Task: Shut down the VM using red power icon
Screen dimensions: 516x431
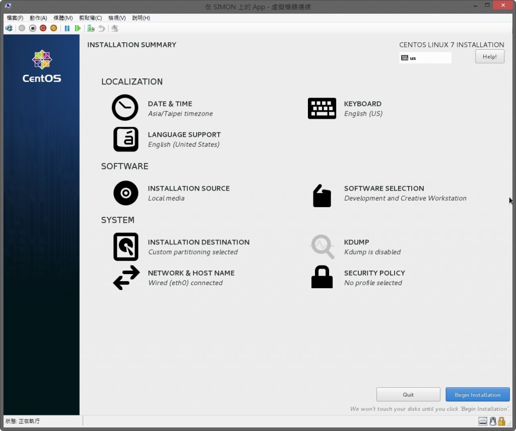Action: click(x=43, y=28)
